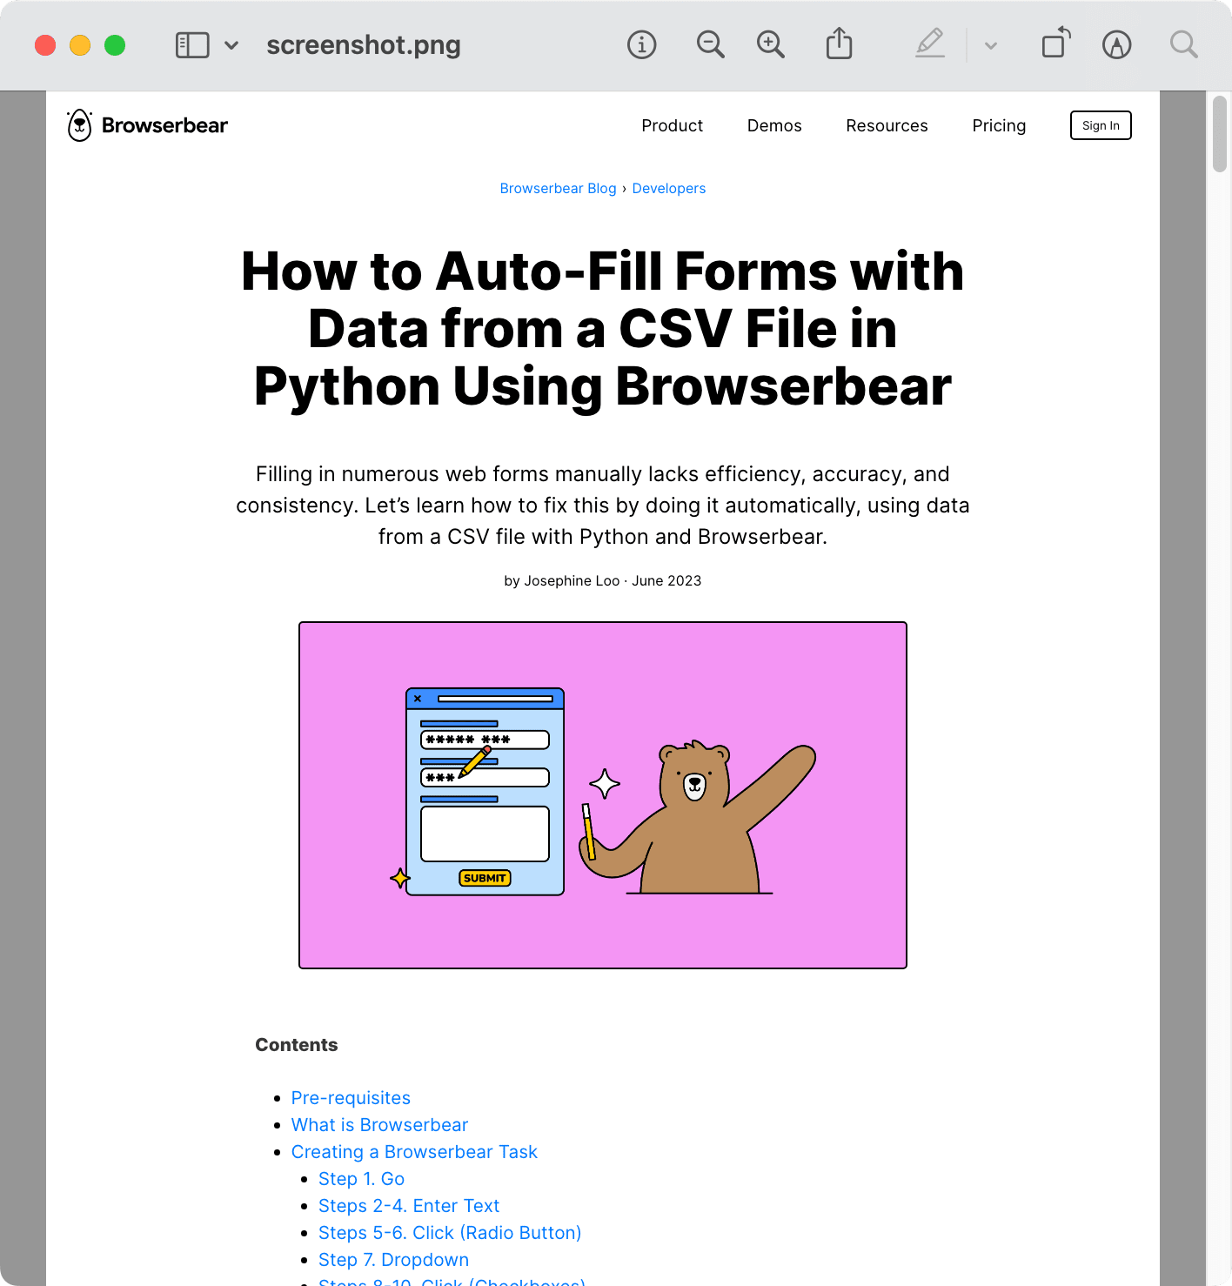
Task: Expand the highlight options dropdown arrow
Action: click(991, 45)
